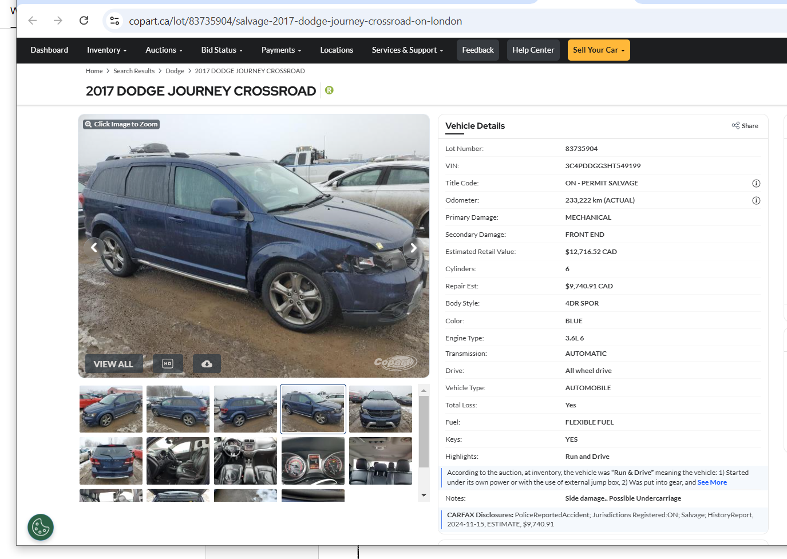Go back using the browser back arrow
This screenshot has height=559, width=787.
tap(33, 21)
